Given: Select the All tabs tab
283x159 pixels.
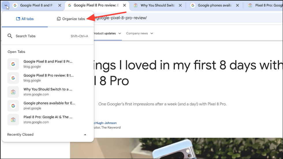Looking at the screenshot, I should 25,19.
